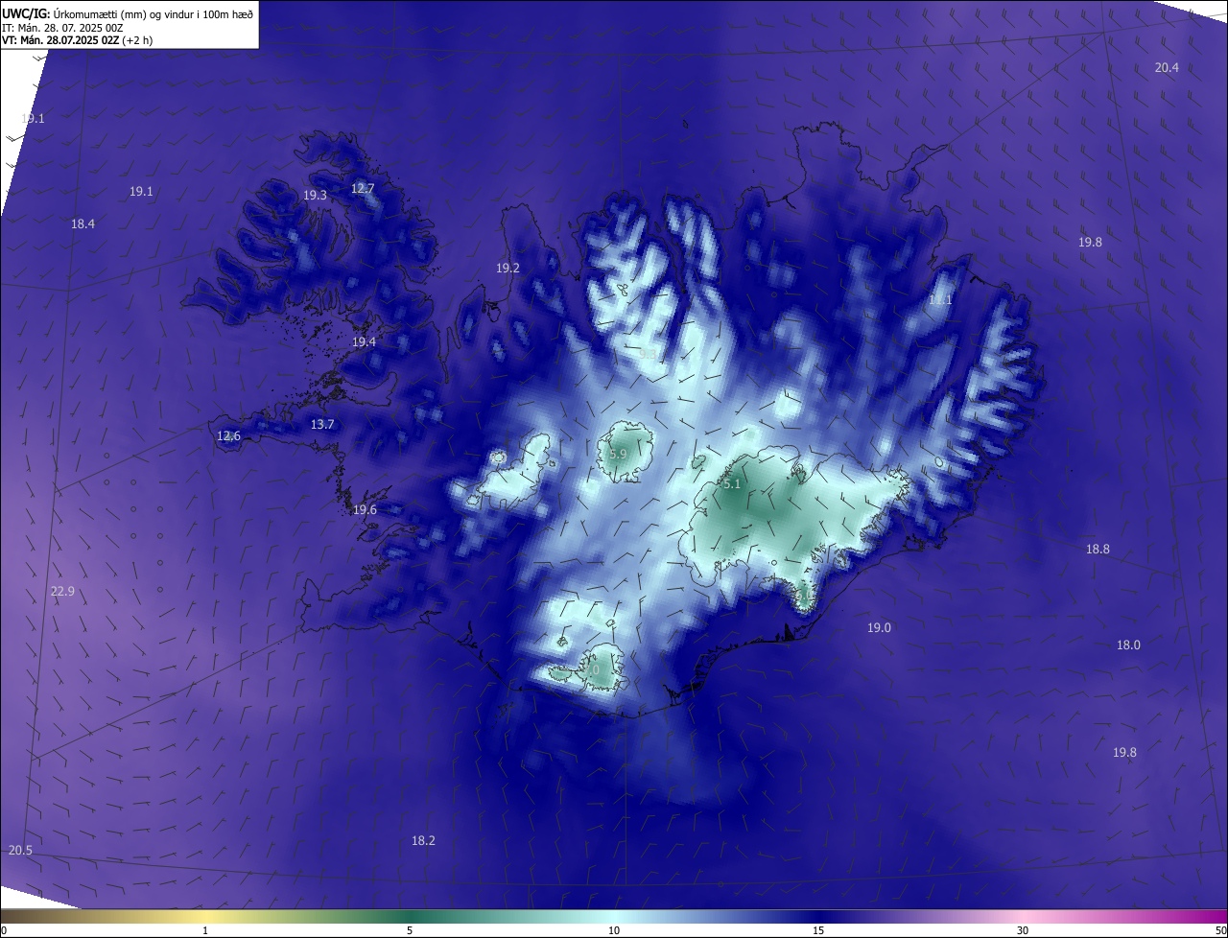Click the color scale label 1
The width and height of the screenshot is (1228, 938).
[205, 930]
